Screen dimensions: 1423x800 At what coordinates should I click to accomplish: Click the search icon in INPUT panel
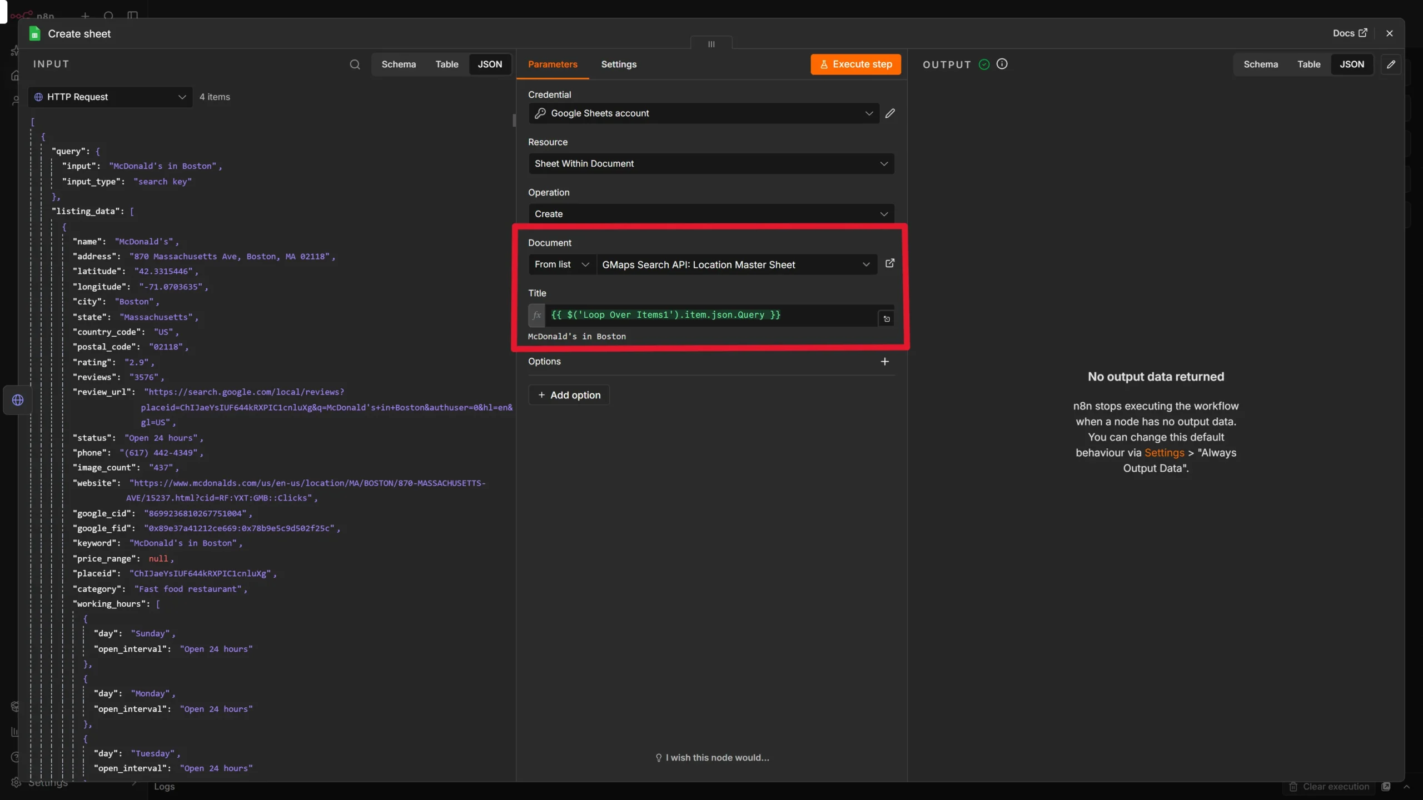pyautogui.click(x=355, y=64)
